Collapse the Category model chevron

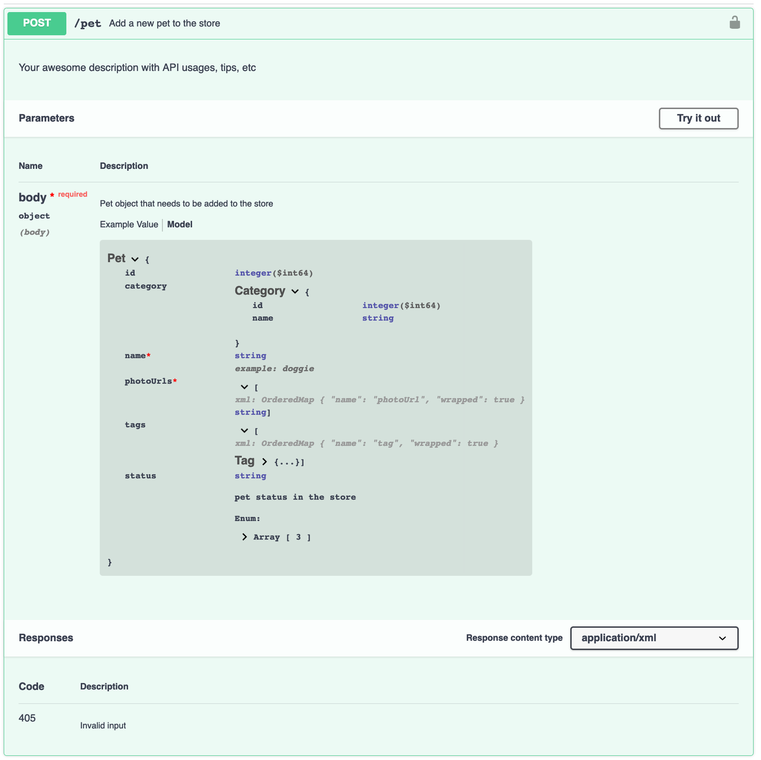coord(295,291)
